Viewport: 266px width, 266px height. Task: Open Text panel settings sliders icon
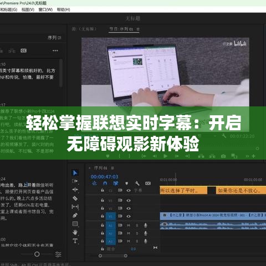[58, 254]
